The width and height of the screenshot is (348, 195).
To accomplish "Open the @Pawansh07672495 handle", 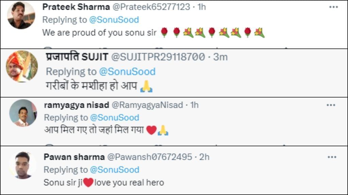I will point(150,157).
